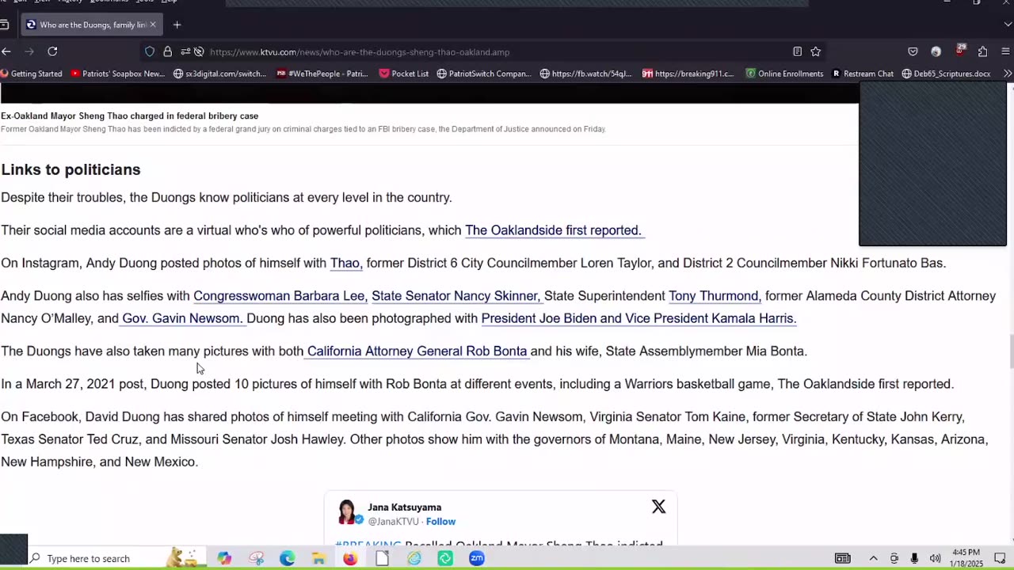Close the Who are the Duongs tab
This screenshot has height=570, width=1014.
(153, 25)
